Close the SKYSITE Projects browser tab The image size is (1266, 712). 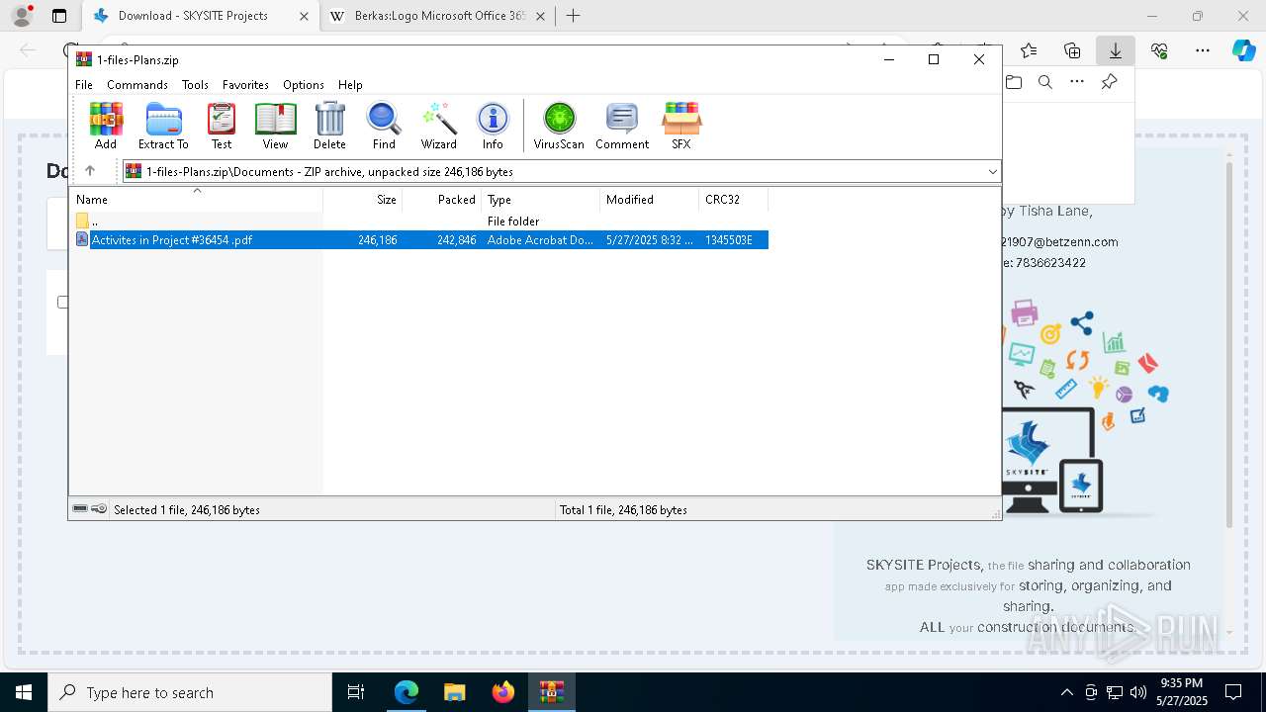pos(304,16)
